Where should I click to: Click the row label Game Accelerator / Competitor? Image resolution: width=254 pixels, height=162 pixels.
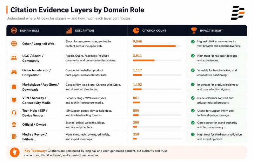pyautogui.click(x=37, y=73)
